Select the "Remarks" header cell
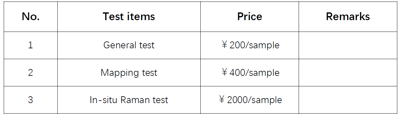Viewport: 401px width, 117px height. (x=348, y=17)
